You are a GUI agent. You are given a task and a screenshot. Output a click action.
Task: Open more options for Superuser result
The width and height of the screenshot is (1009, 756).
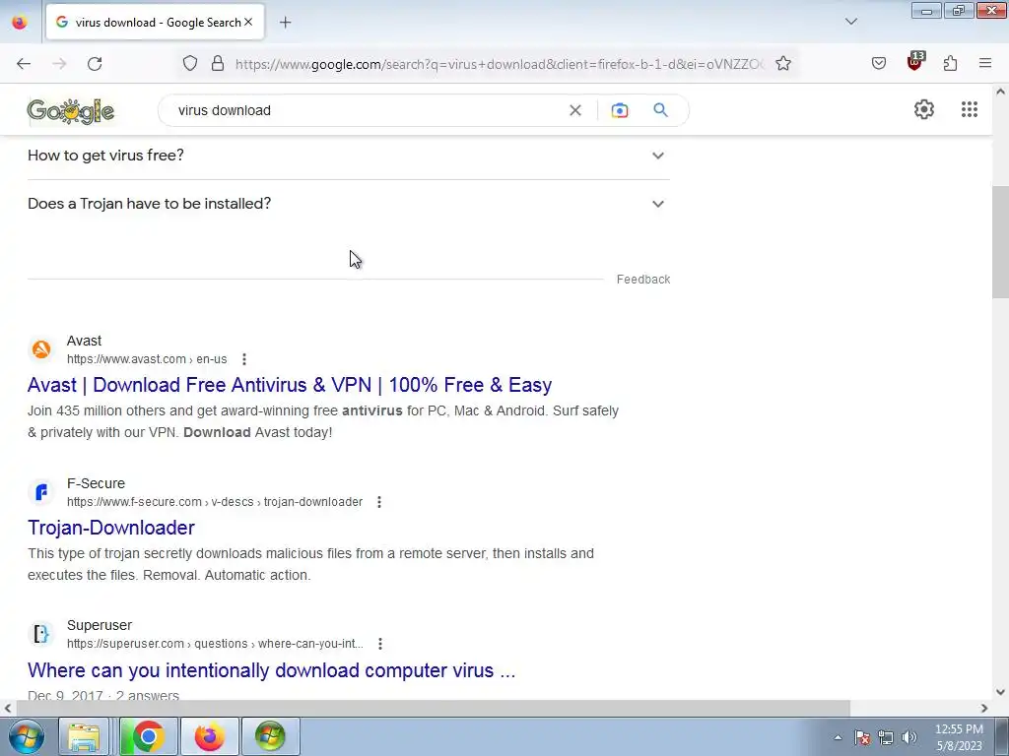pyautogui.click(x=380, y=644)
